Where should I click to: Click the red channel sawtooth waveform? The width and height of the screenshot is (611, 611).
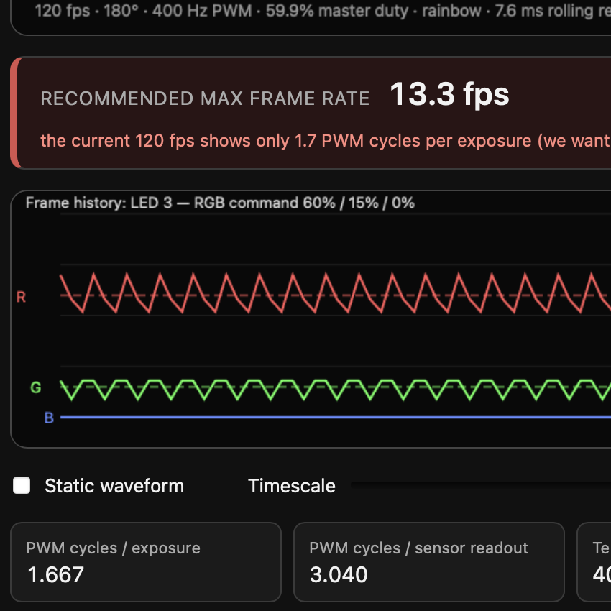click(x=336, y=293)
